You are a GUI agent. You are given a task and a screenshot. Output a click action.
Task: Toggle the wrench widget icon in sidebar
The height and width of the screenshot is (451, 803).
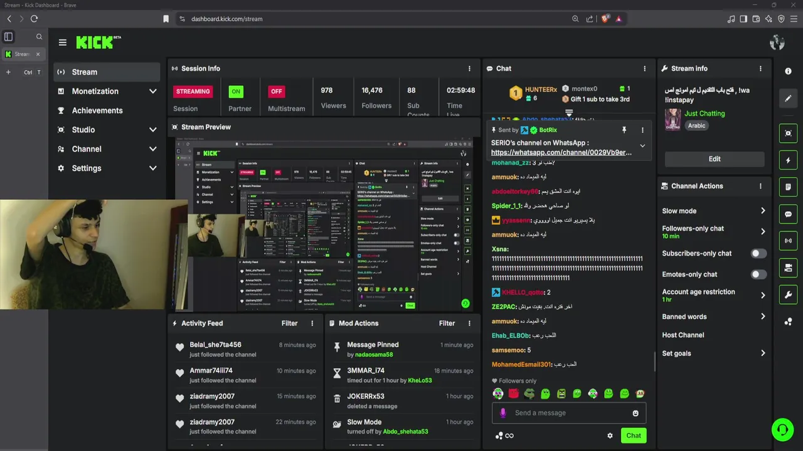tap(789, 294)
